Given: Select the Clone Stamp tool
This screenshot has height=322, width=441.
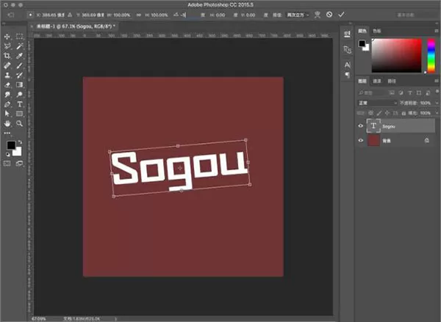Looking at the screenshot, I should tap(7, 75).
